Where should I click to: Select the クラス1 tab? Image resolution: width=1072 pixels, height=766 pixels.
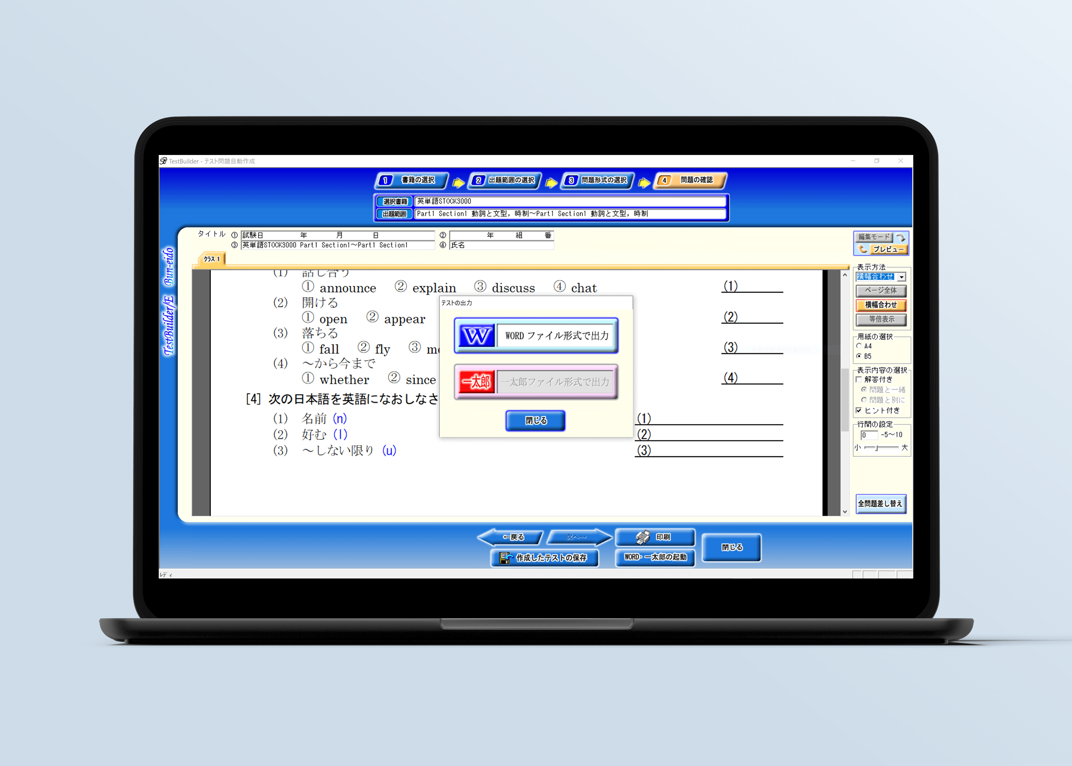pos(212,259)
